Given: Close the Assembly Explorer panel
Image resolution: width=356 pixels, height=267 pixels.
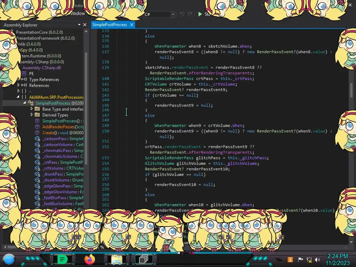Looking at the screenshot, I should click(85, 25).
